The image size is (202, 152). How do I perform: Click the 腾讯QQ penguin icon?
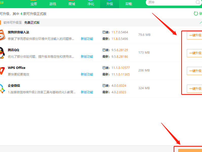tap(2, 53)
